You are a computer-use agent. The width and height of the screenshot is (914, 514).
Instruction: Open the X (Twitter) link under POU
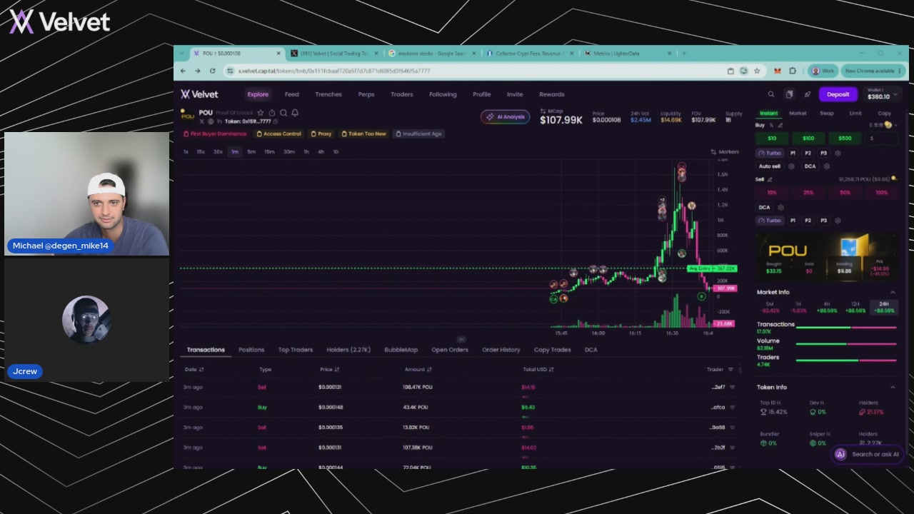point(201,121)
